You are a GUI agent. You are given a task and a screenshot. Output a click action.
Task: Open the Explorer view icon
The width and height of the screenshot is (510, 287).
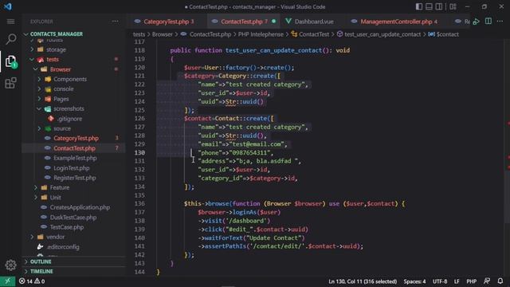point(10,61)
